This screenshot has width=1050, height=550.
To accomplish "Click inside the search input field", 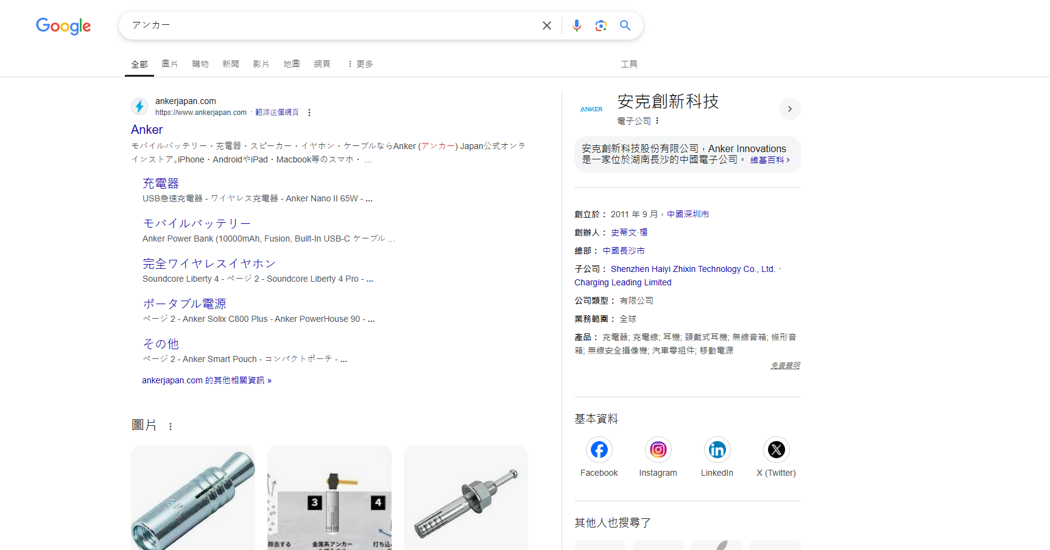I will point(332,26).
